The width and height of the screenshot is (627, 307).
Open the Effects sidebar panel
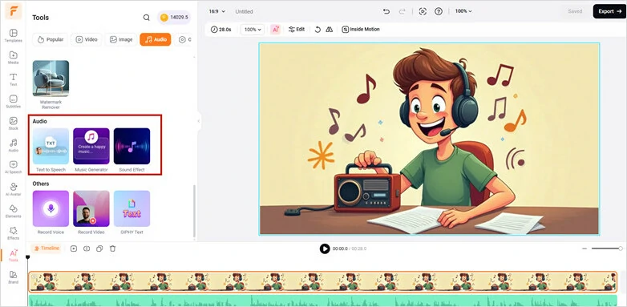[13, 233]
